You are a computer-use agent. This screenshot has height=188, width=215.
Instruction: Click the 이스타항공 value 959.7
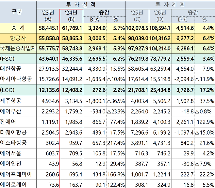click(75, 143)
